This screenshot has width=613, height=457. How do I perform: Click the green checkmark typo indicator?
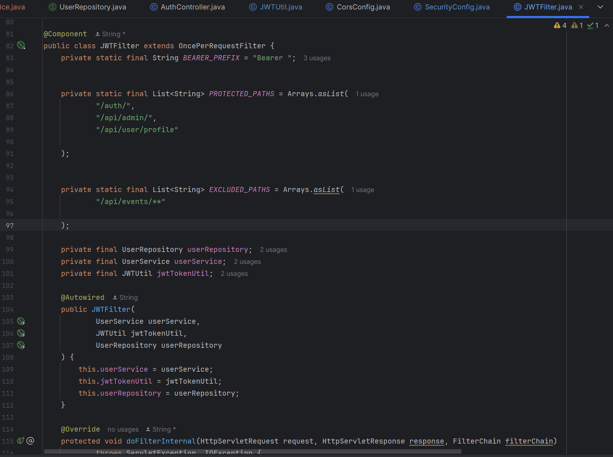tap(592, 25)
